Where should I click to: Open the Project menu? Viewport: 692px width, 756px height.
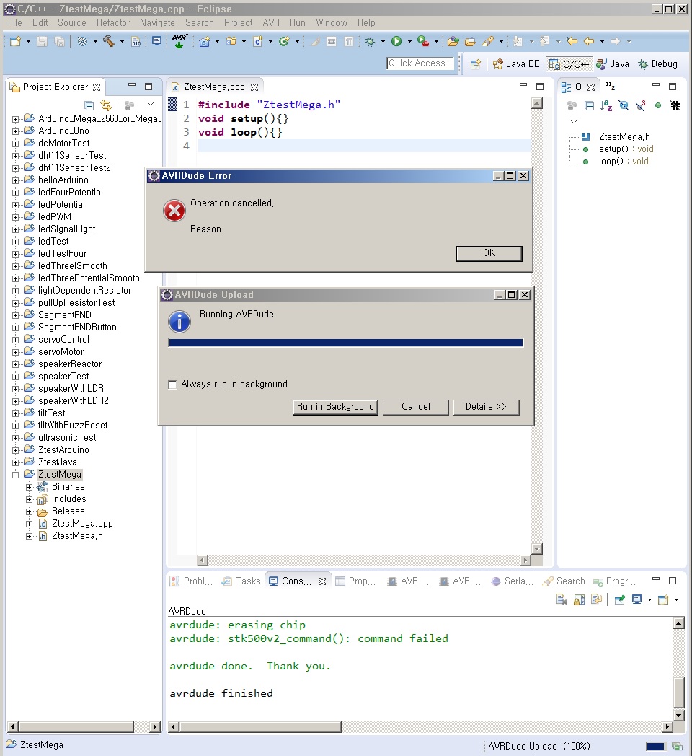point(238,22)
